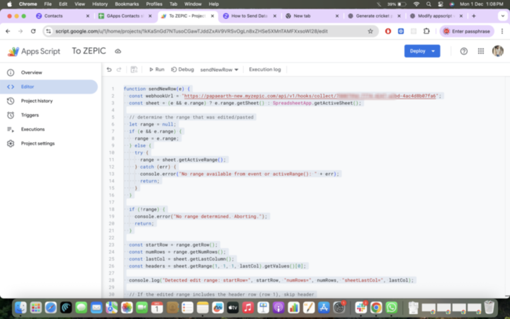Screen dimensions: 510x319
Task: Click the undo arrow in editor toolbar
Action: coord(109,69)
